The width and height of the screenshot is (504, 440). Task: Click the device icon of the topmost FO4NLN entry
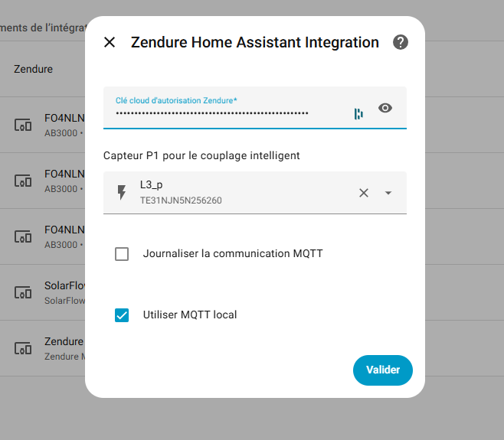(x=24, y=125)
